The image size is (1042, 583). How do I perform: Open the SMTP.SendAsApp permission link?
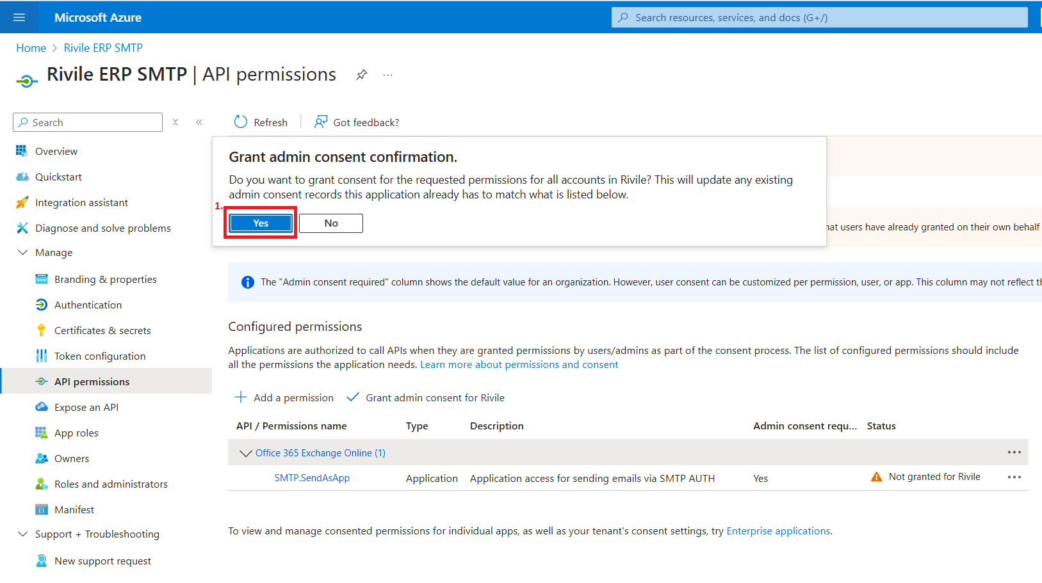[312, 478]
